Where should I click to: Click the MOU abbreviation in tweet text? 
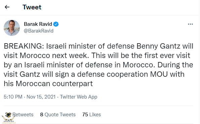pyautogui.click(x=159, y=74)
